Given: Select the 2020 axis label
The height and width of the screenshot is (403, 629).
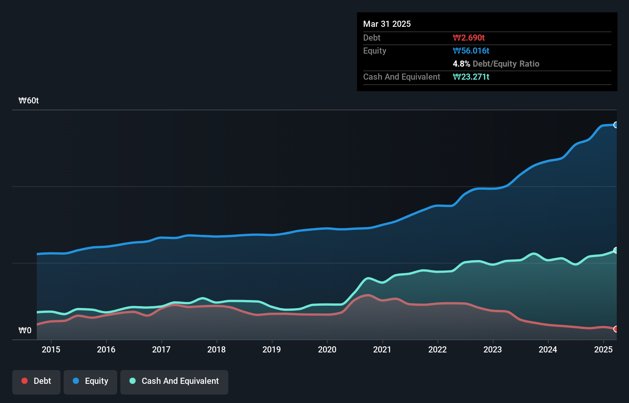Looking at the screenshot, I should (328, 350).
